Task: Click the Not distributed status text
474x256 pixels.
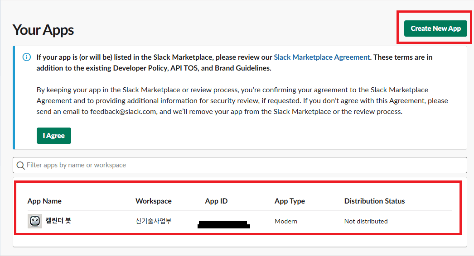Action: [x=366, y=221]
